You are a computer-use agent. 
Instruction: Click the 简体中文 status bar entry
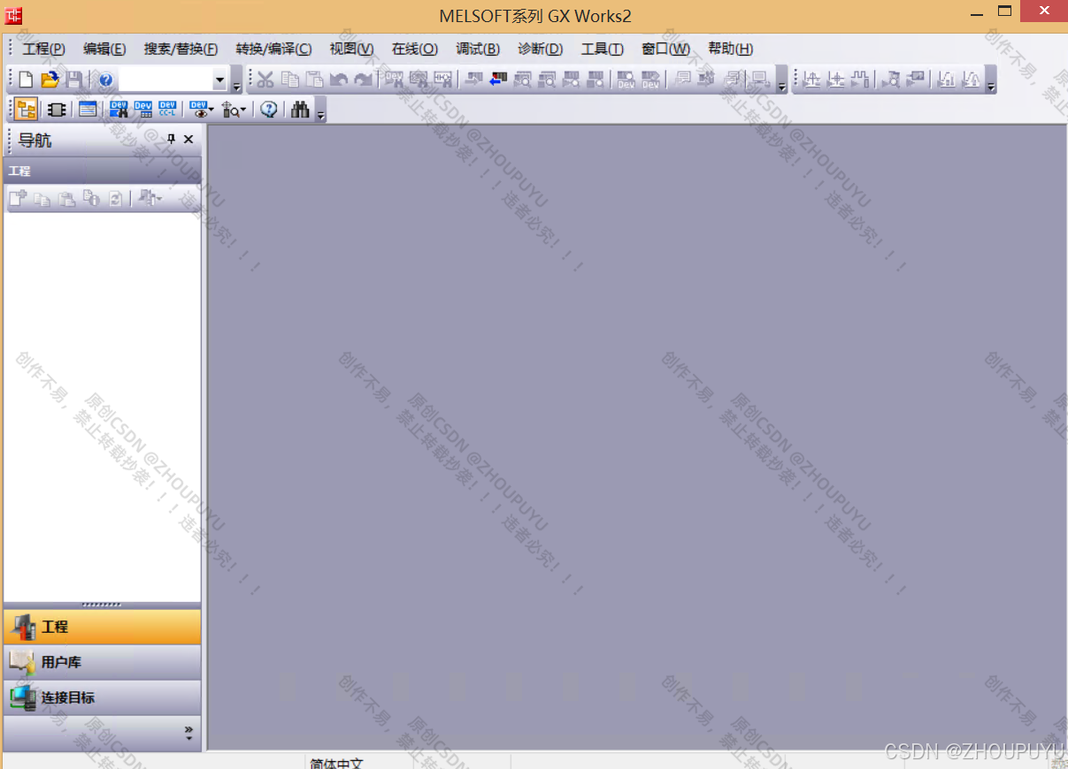(x=336, y=763)
